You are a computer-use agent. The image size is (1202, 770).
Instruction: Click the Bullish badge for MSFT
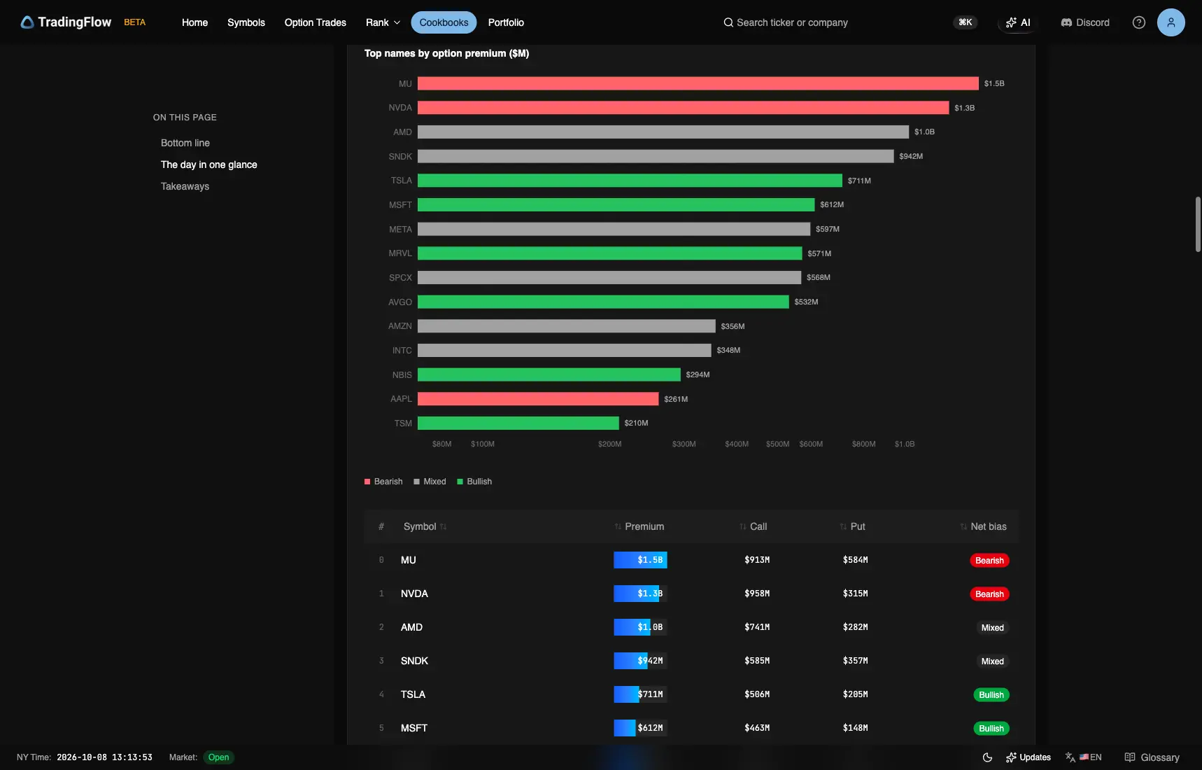coord(991,729)
